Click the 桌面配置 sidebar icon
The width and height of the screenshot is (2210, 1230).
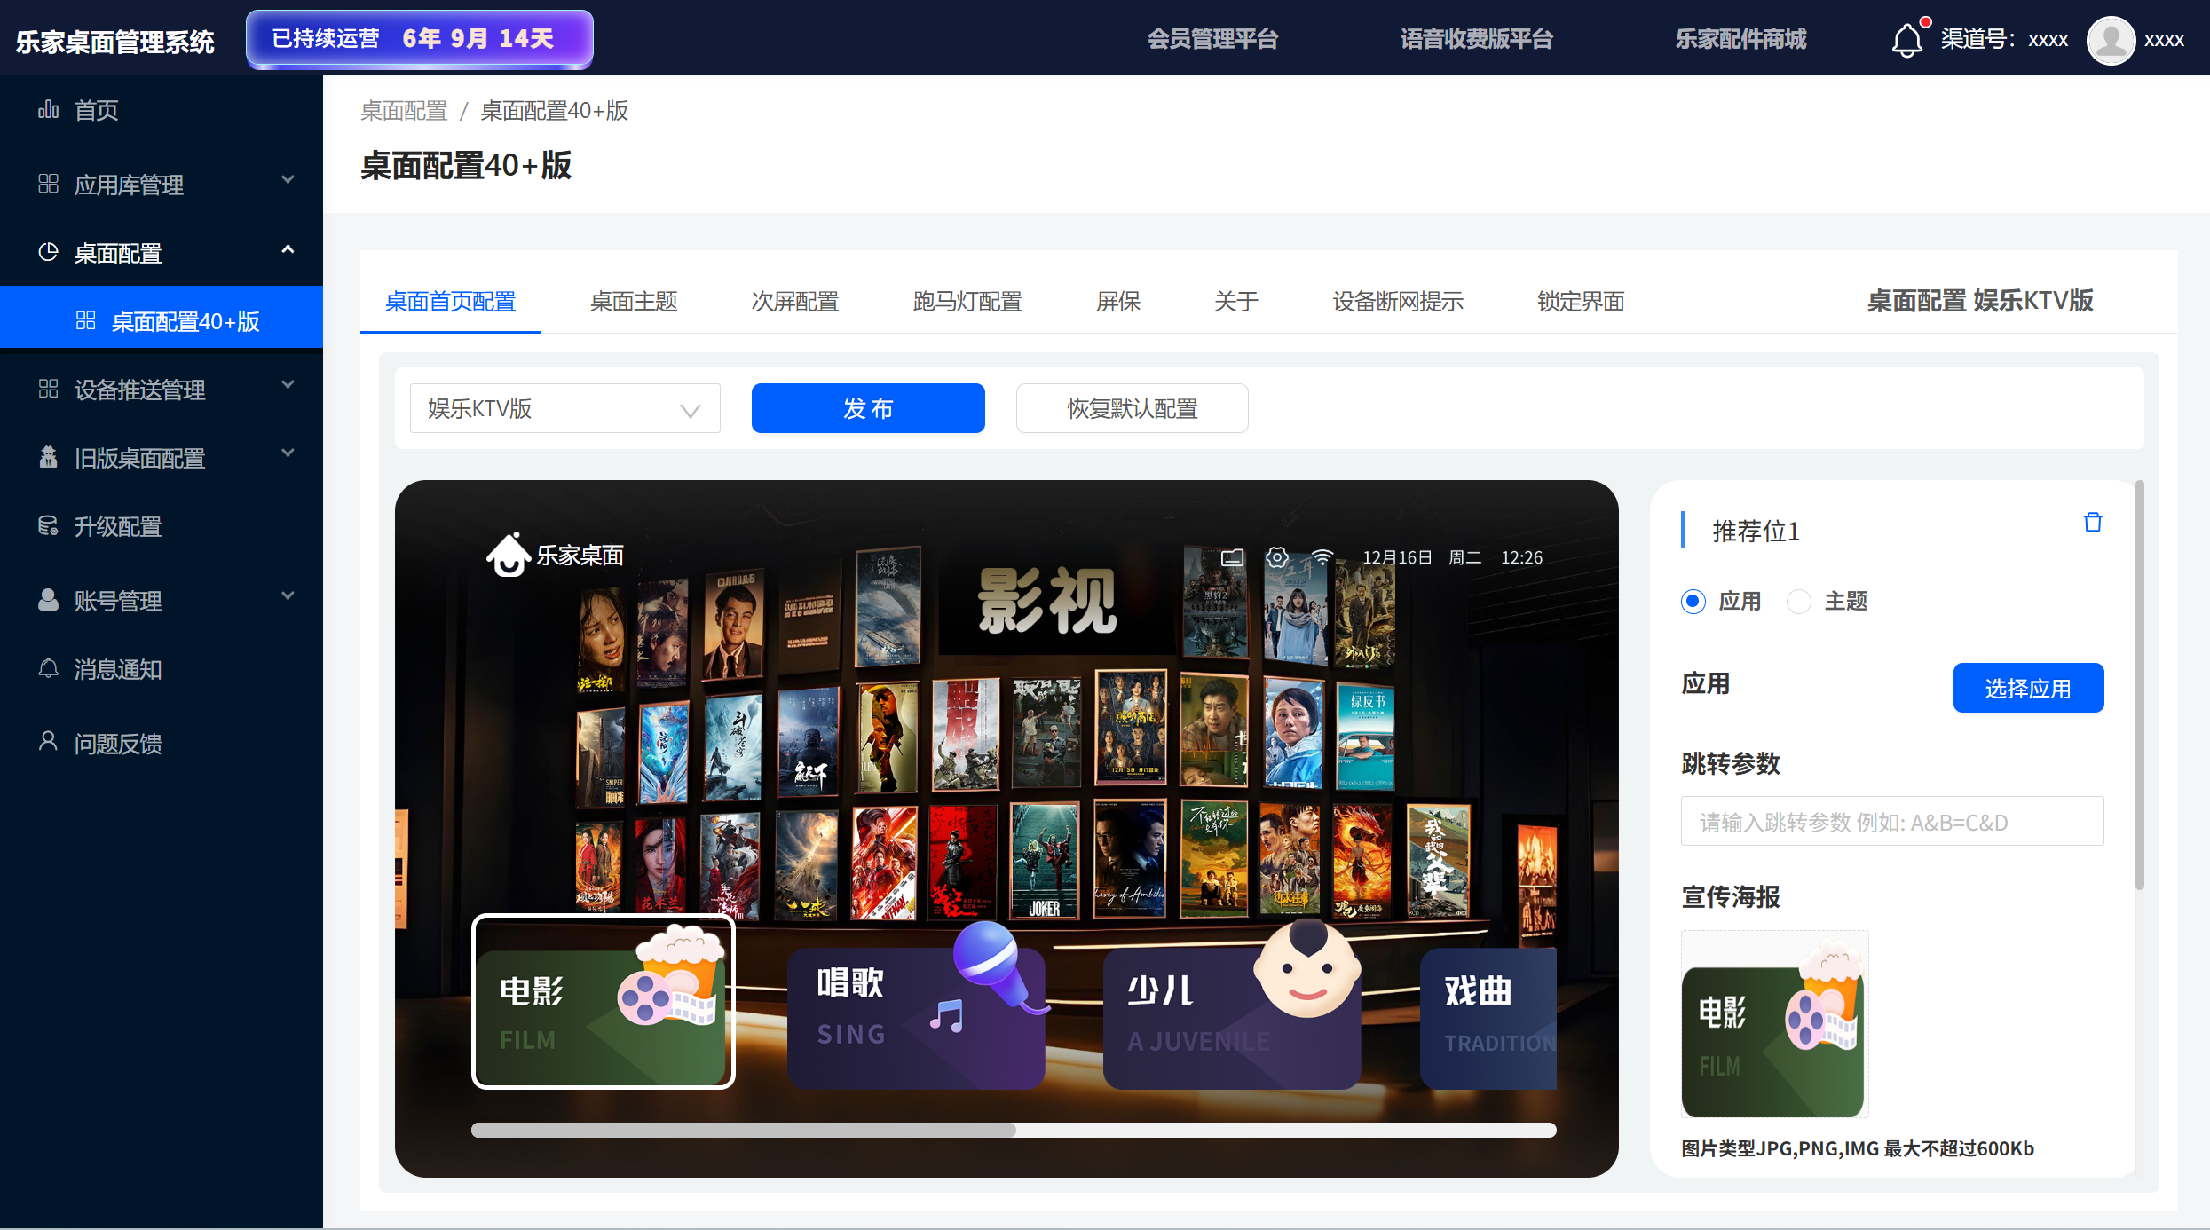tap(48, 252)
